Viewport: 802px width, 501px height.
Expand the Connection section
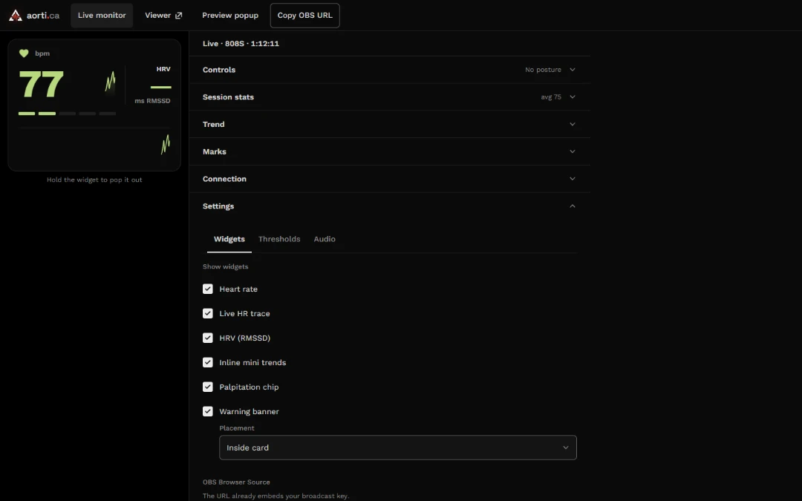click(x=390, y=179)
